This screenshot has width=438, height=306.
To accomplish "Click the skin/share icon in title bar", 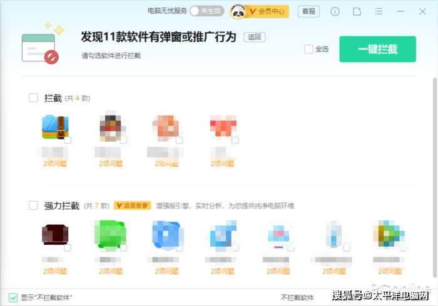I will tap(357, 11).
